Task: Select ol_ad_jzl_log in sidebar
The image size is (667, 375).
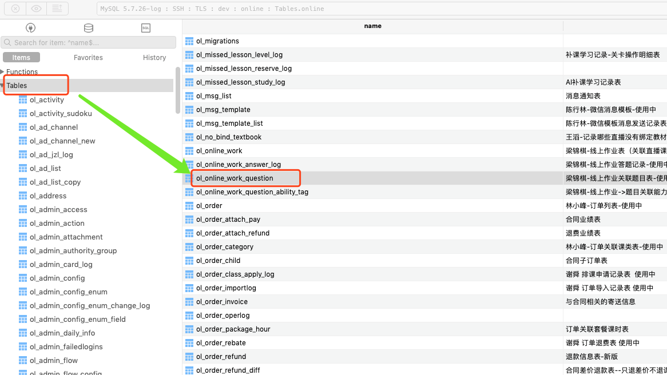Action: [x=51, y=155]
